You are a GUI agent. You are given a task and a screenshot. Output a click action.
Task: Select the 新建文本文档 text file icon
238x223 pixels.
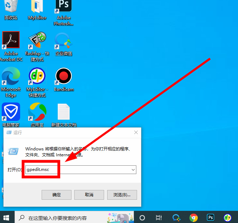pyautogui.click(x=63, y=112)
